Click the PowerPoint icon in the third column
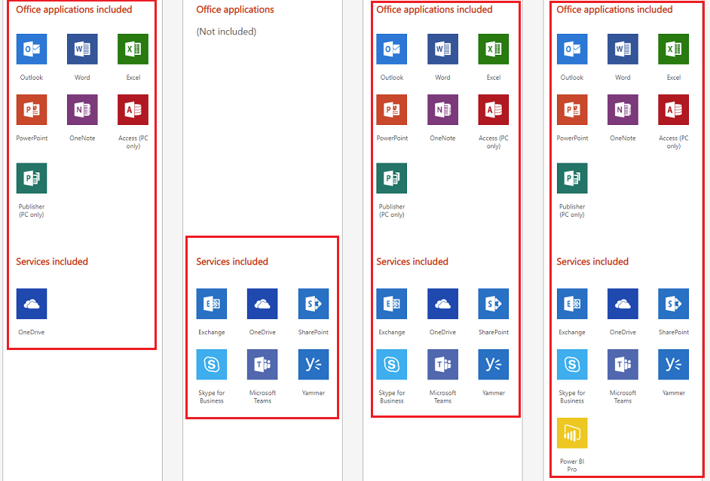 (x=392, y=109)
